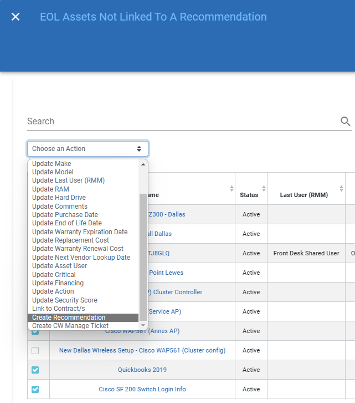This screenshot has height=403, width=355.
Task: Open New Dallas Wireless Setup Cluster config link
Action: (142, 350)
